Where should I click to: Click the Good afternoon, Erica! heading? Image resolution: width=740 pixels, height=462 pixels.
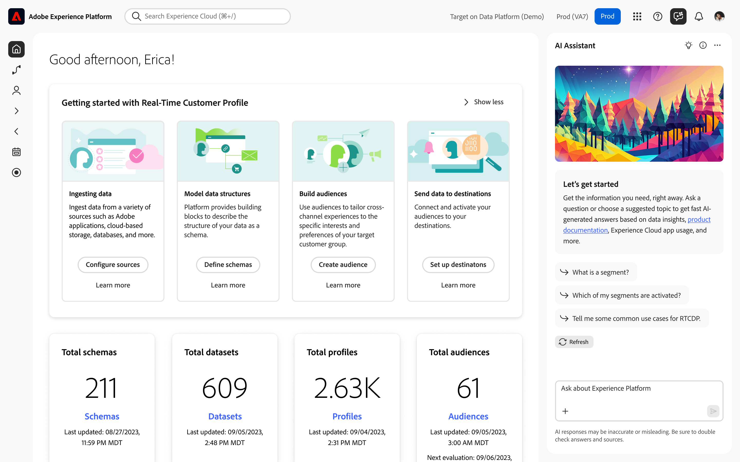click(112, 60)
